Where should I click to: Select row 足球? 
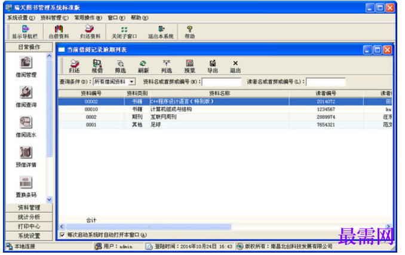[x=225, y=125]
